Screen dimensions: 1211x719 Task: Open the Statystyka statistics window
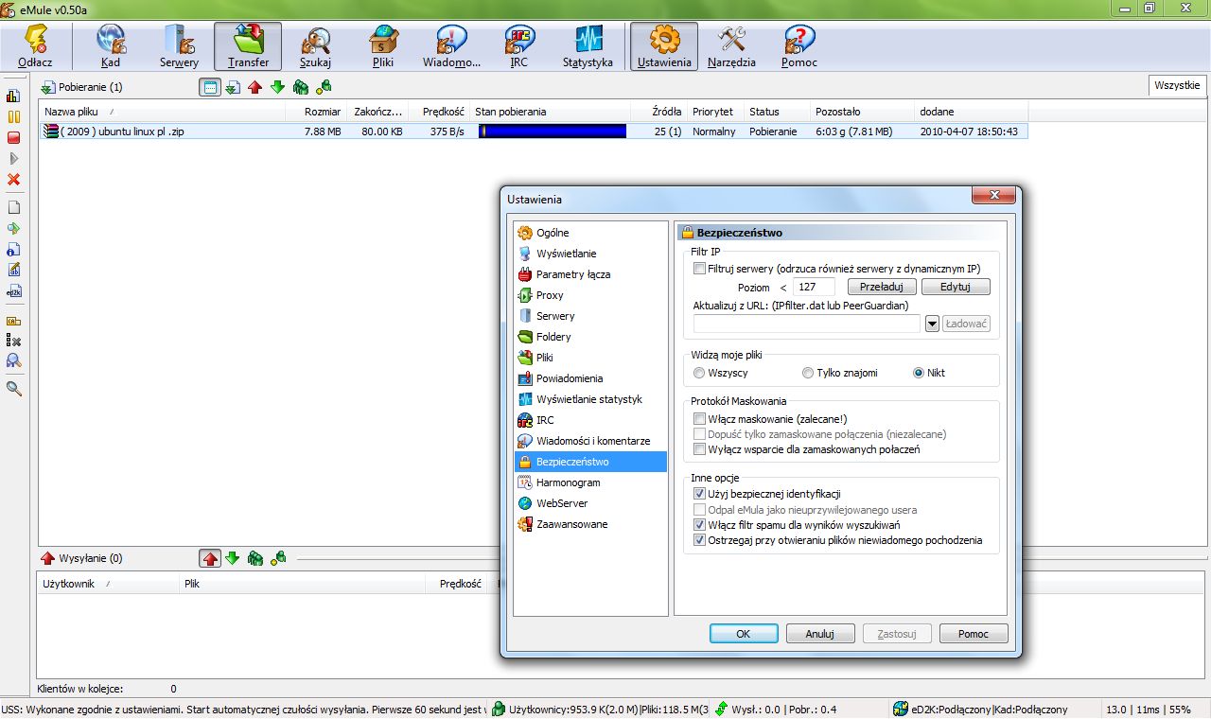(588, 46)
